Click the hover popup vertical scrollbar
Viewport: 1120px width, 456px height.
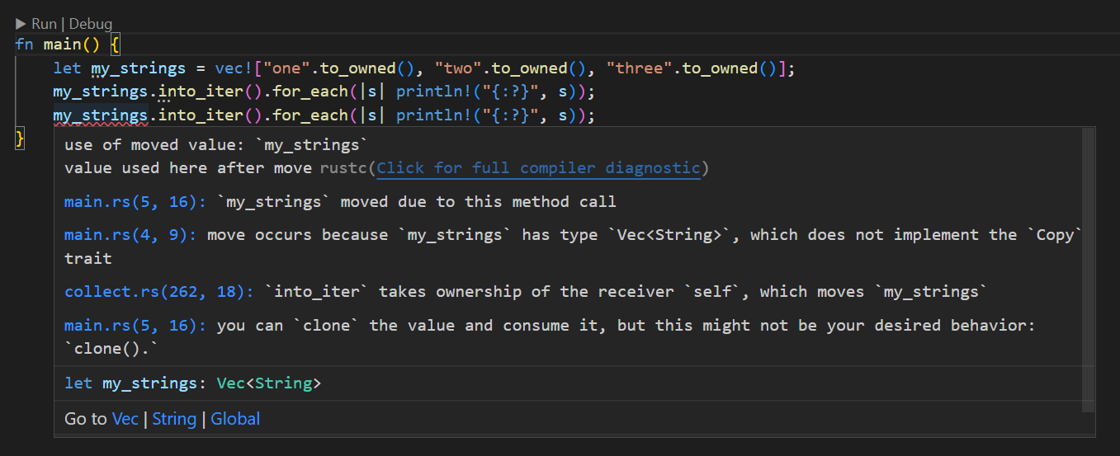tap(1088, 270)
